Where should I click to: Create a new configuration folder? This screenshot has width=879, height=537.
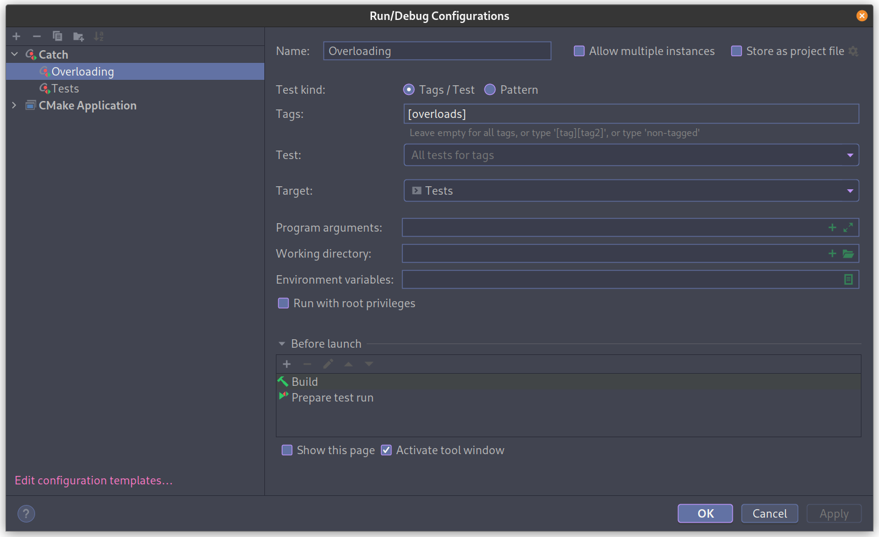[x=78, y=36]
